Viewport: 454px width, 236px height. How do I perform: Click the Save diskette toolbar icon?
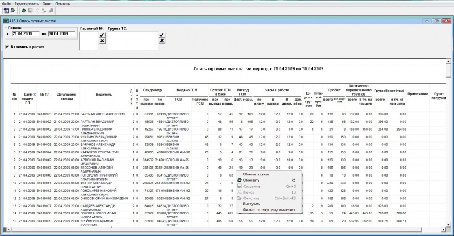pos(31,11)
